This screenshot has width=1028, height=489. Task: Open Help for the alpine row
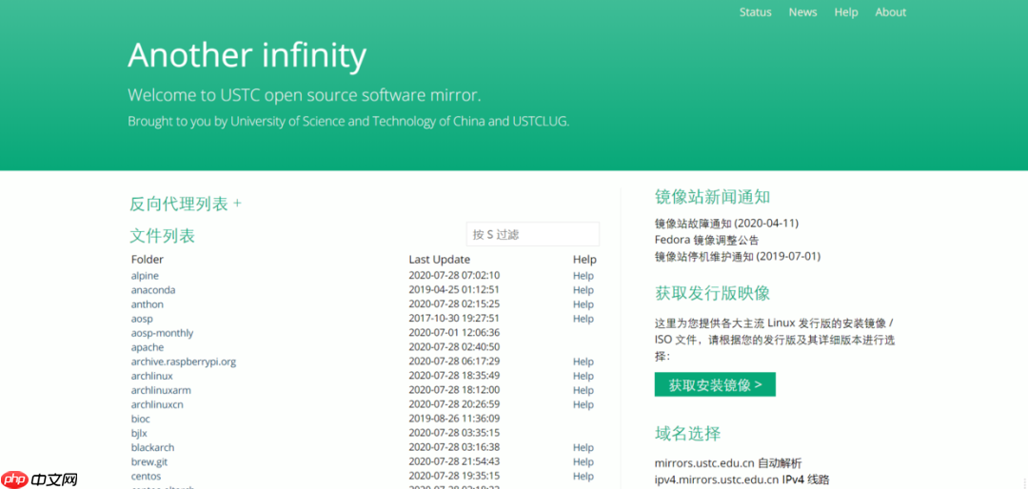click(583, 276)
